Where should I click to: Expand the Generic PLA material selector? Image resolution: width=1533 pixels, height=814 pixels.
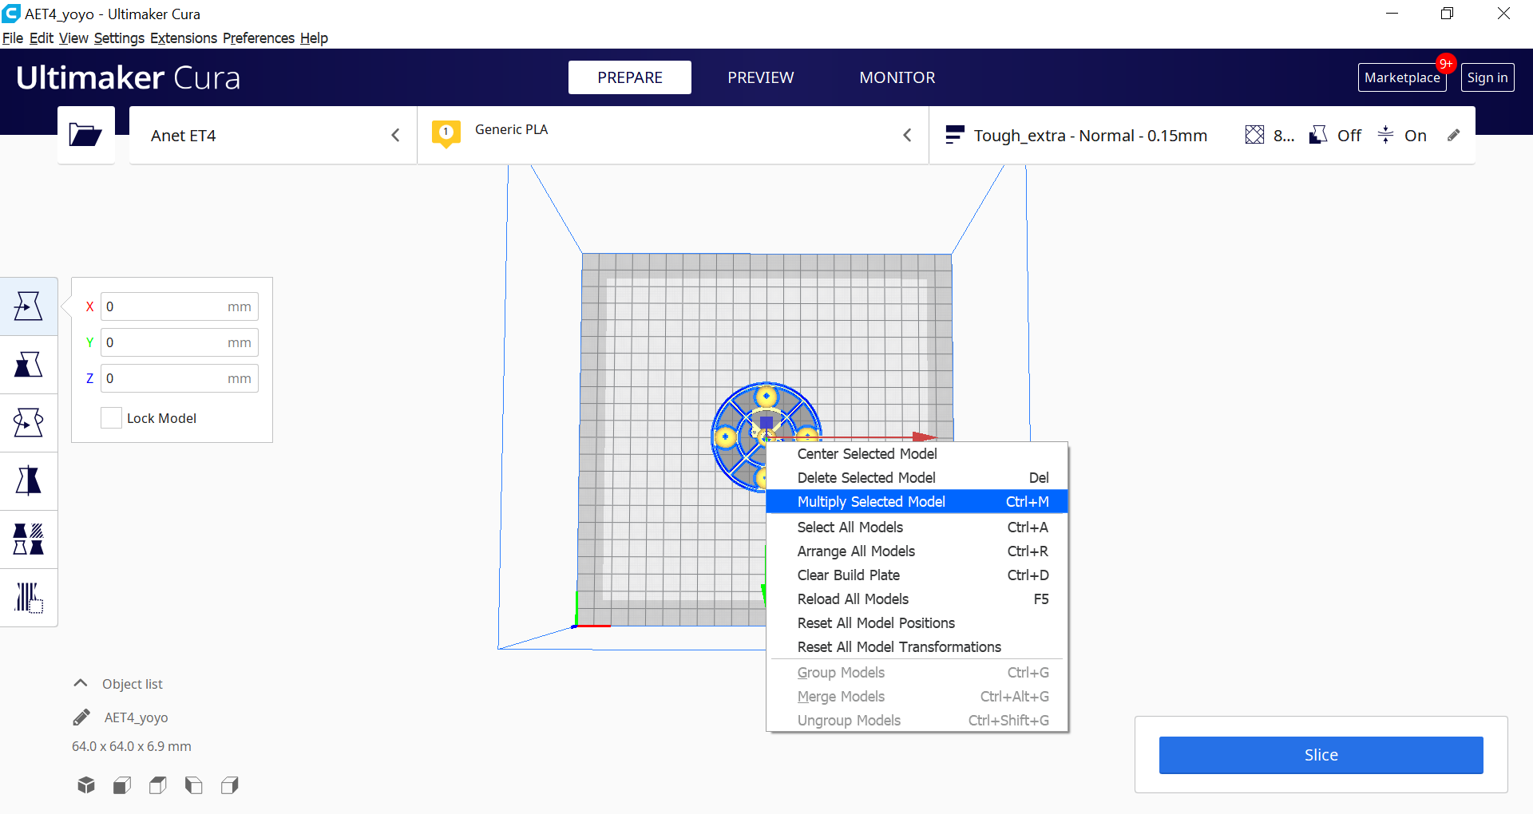click(673, 136)
